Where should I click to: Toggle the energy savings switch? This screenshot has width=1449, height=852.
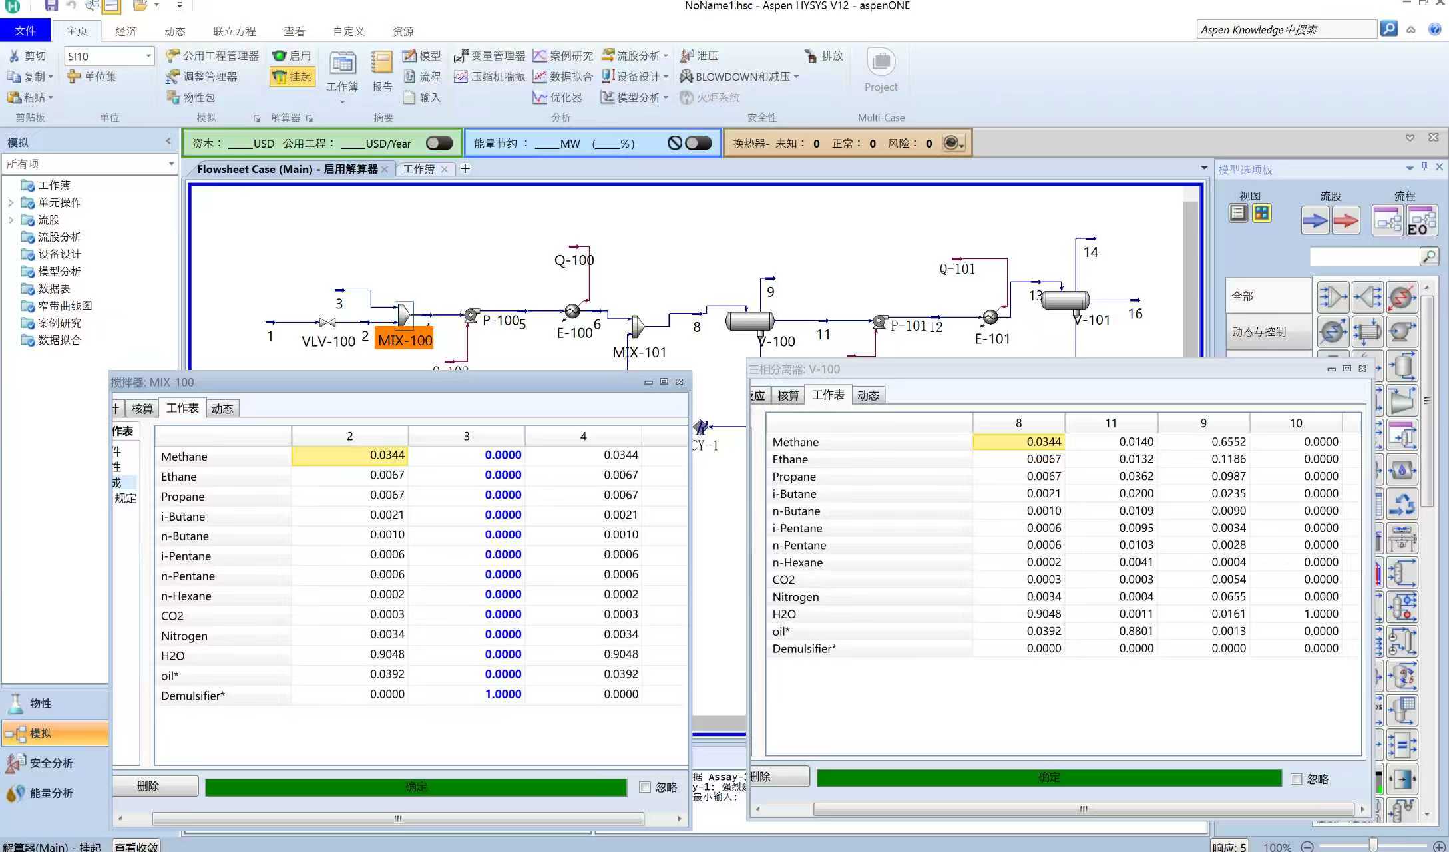click(698, 143)
